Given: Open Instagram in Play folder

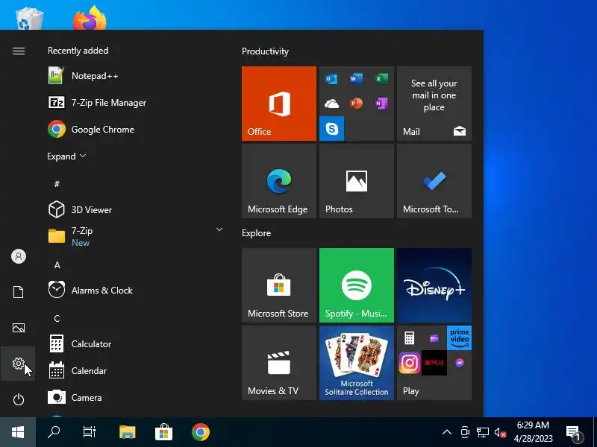Looking at the screenshot, I should pos(409,363).
